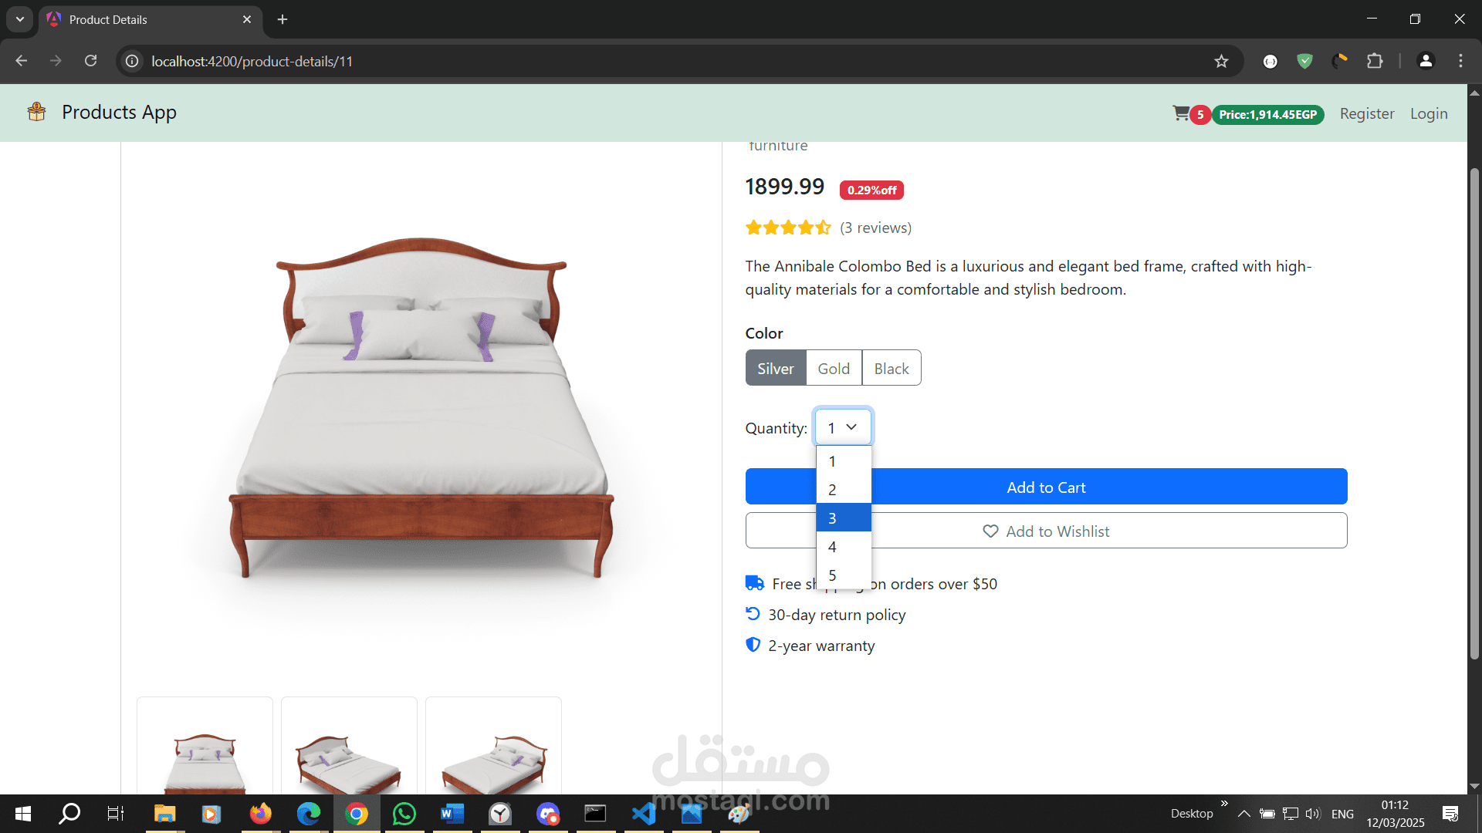The width and height of the screenshot is (1482, 833).
Task: Open the browser extensions puzzle icon
Action: [x=1375, y=61]
